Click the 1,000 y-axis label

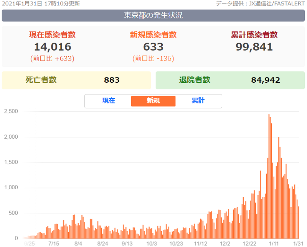11,188
